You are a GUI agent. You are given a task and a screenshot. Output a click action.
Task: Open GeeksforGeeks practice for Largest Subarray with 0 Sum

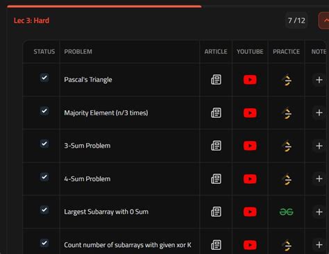pos(287,212)
